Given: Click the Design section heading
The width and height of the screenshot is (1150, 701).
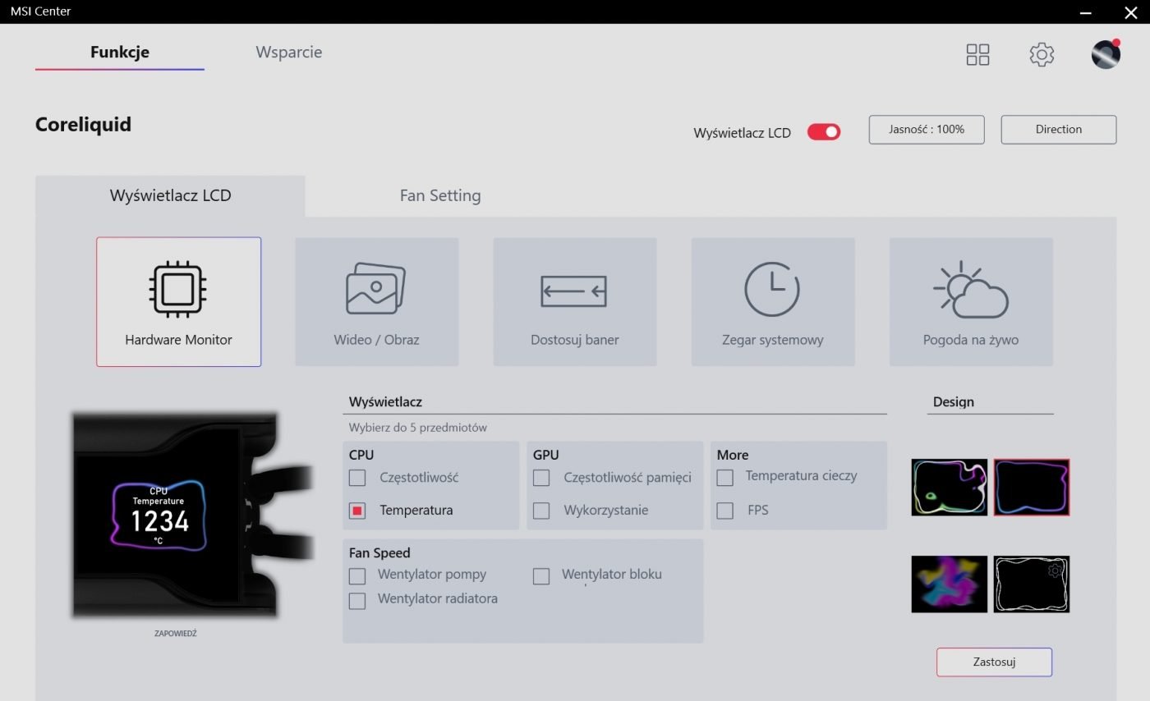Looking at the screenshot, I should tap(954, 401).
